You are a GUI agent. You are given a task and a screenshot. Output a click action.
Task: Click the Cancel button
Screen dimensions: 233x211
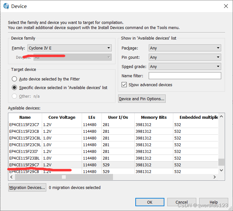pyautogui.click(x=182, y=202)
